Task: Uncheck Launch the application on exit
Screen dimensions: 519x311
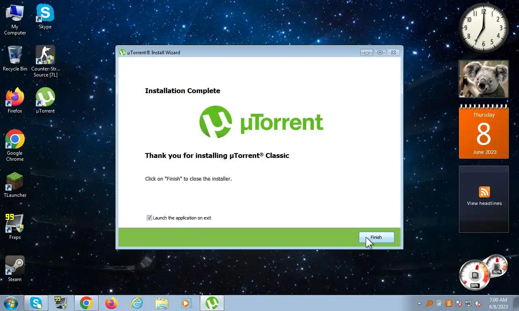Action: tap(149, 218)
